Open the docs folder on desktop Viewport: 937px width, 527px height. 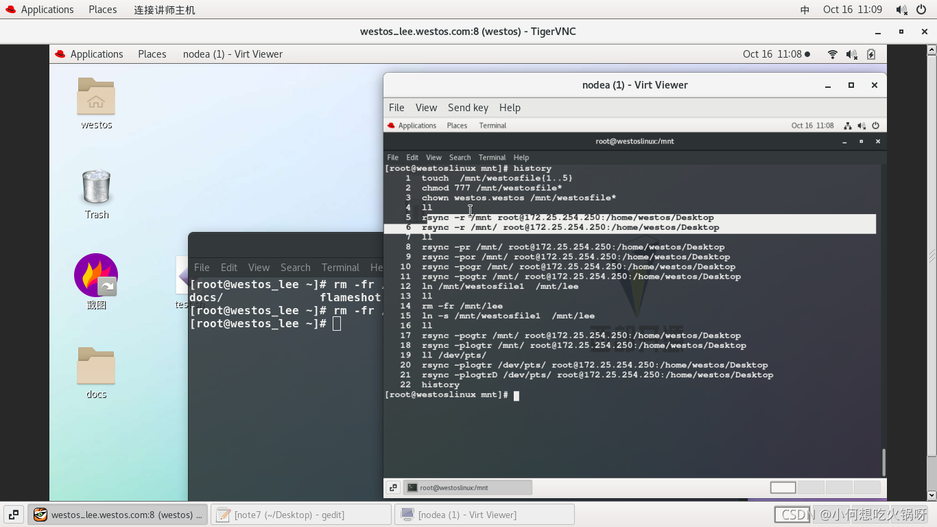pos(96,366)
